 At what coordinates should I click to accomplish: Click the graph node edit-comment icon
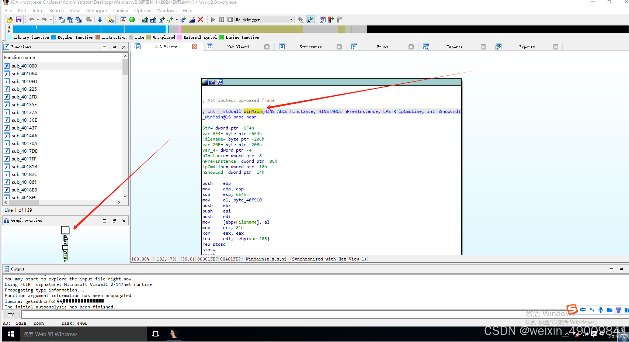212,82
